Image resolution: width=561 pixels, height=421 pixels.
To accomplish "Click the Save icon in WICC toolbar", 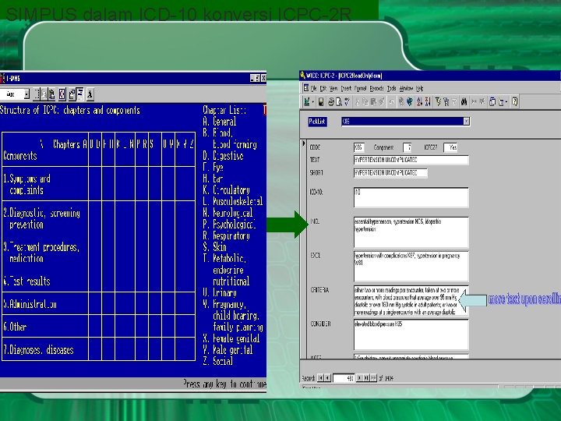I will [x=321, y=101].
